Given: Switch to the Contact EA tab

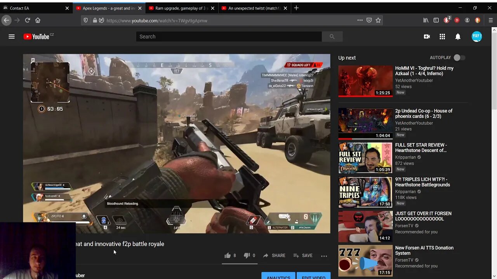Looking at the screenshot, I should click(36, 8).
